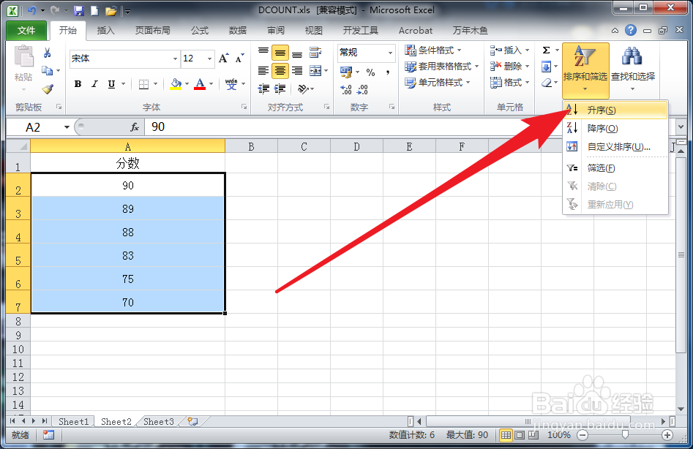
Task: Click the Clear eraser icon
Action: [547, 83]
